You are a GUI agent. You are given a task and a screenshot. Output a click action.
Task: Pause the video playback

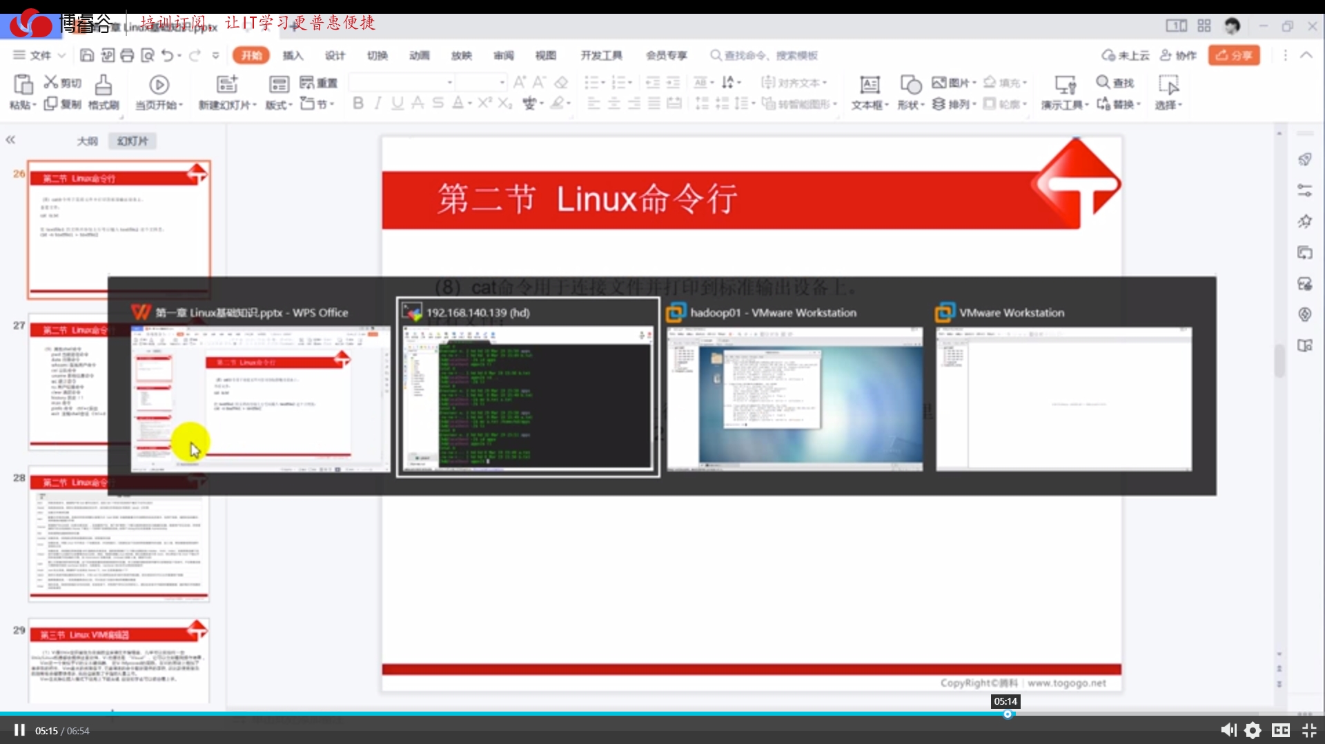coord(19,730)
